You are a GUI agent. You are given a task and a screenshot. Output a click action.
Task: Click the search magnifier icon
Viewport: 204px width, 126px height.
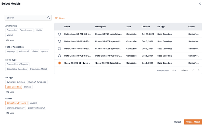pyautogui.click(x=48, y=18)
